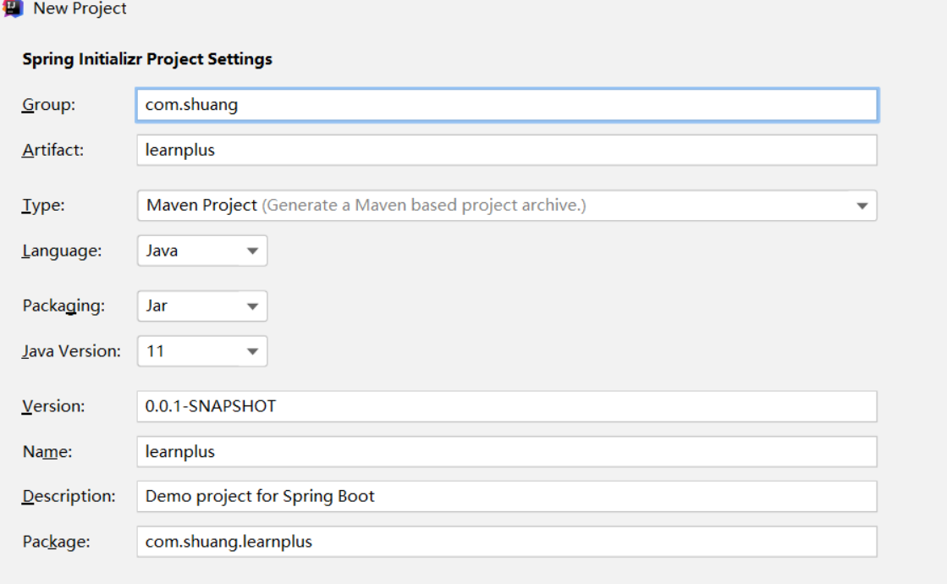This screenshot has width=947, height=584.
Task: Click the Language label
Action: point(62,251)
